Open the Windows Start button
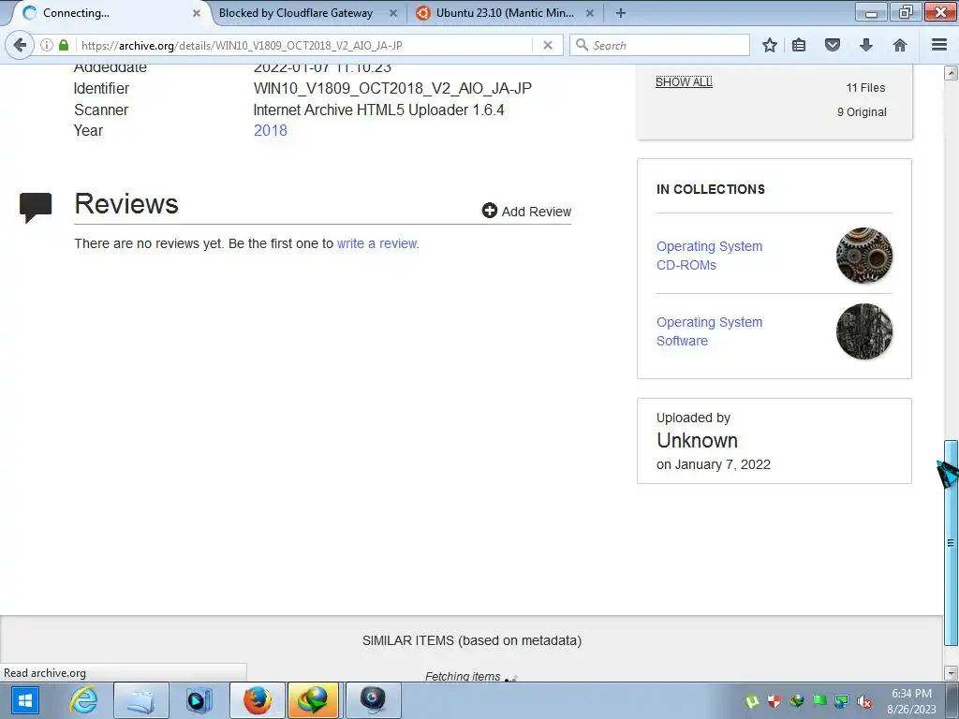 [24, 700]
